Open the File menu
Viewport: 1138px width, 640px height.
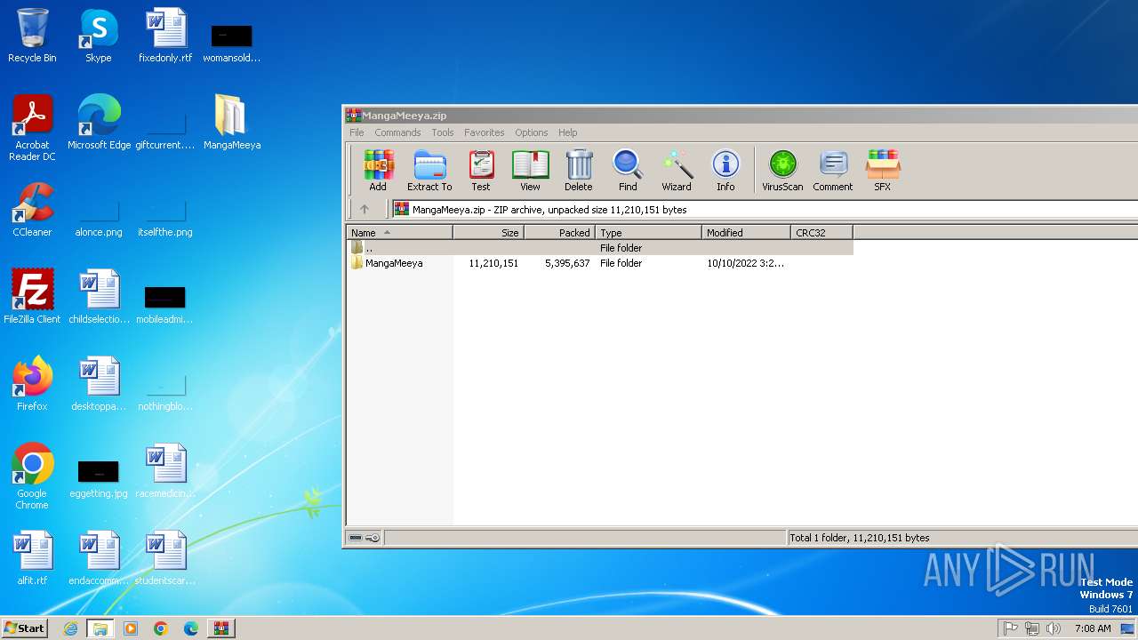coord(357,132)
